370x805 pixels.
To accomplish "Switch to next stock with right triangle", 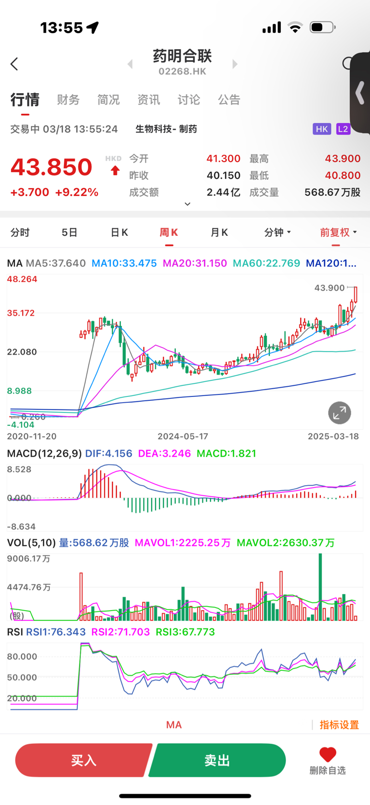I will pyautogui.click(x=235, y=64).
